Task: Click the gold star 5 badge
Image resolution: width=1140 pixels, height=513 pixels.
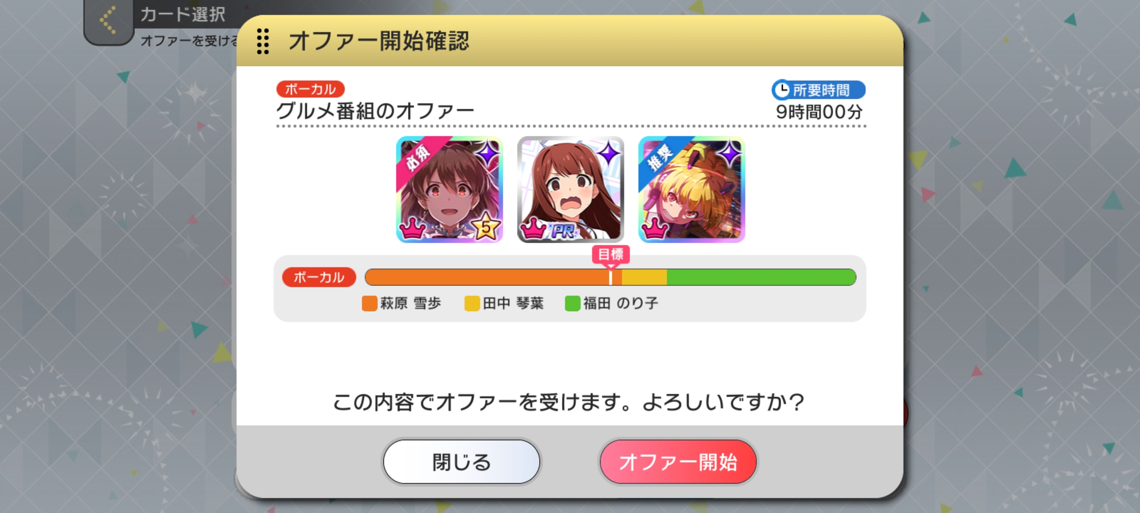Action: tap(486, 227)
